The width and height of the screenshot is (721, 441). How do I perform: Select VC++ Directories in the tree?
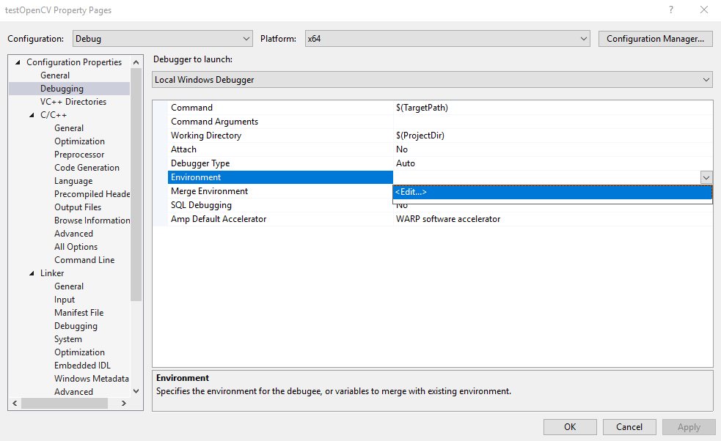(x=73, y=102)
